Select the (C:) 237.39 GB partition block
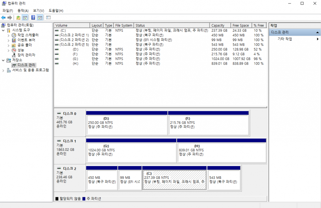This screenshot has height=208, width=321. click(174, 178)
